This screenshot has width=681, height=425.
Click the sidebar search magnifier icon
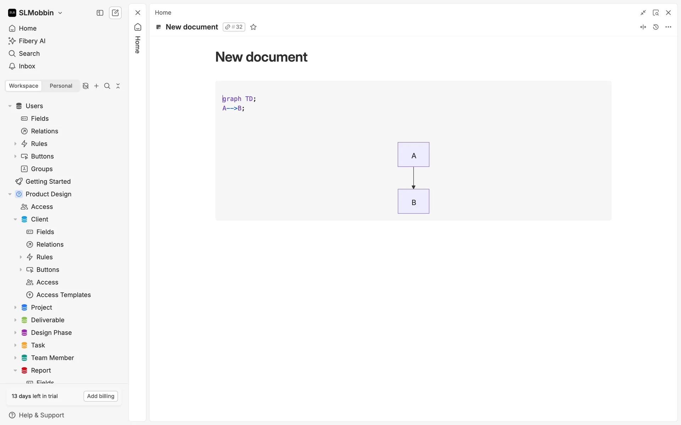107,86
